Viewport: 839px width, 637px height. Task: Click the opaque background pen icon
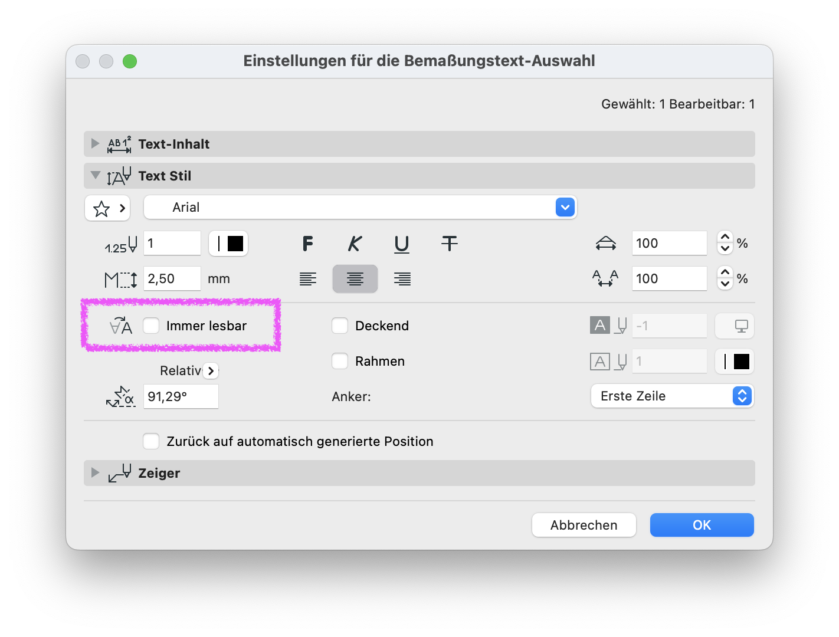pos(608,326)
